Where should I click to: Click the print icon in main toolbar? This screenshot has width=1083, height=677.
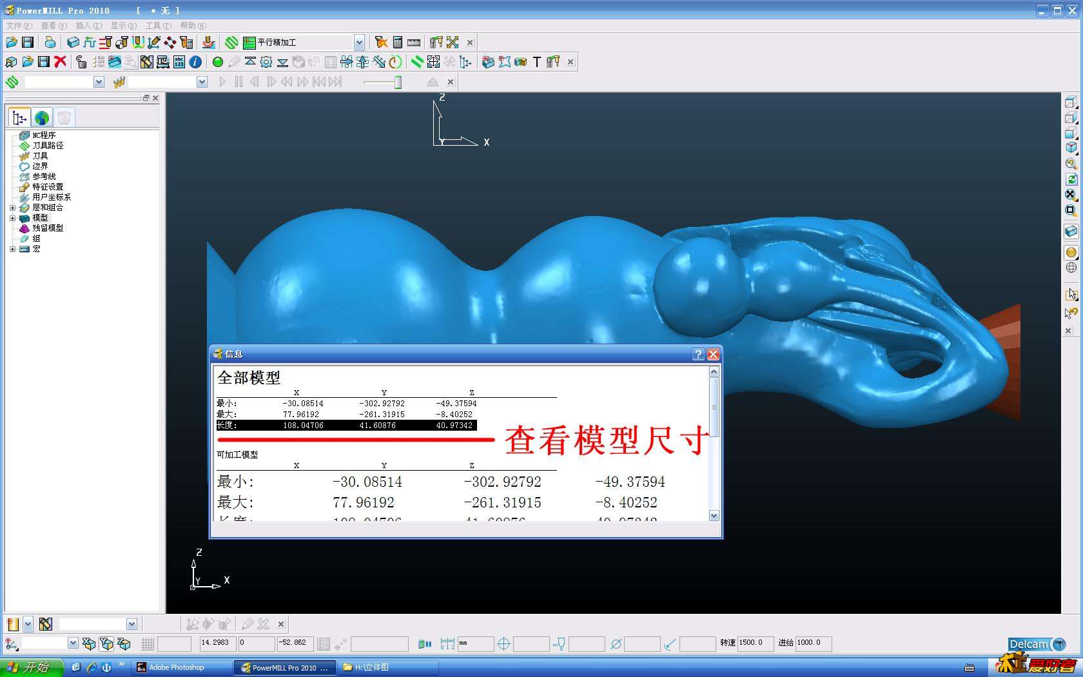point(50,43)
